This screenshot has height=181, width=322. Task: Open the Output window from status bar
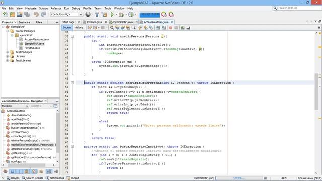pyautogui.click(x=73, y=178)
